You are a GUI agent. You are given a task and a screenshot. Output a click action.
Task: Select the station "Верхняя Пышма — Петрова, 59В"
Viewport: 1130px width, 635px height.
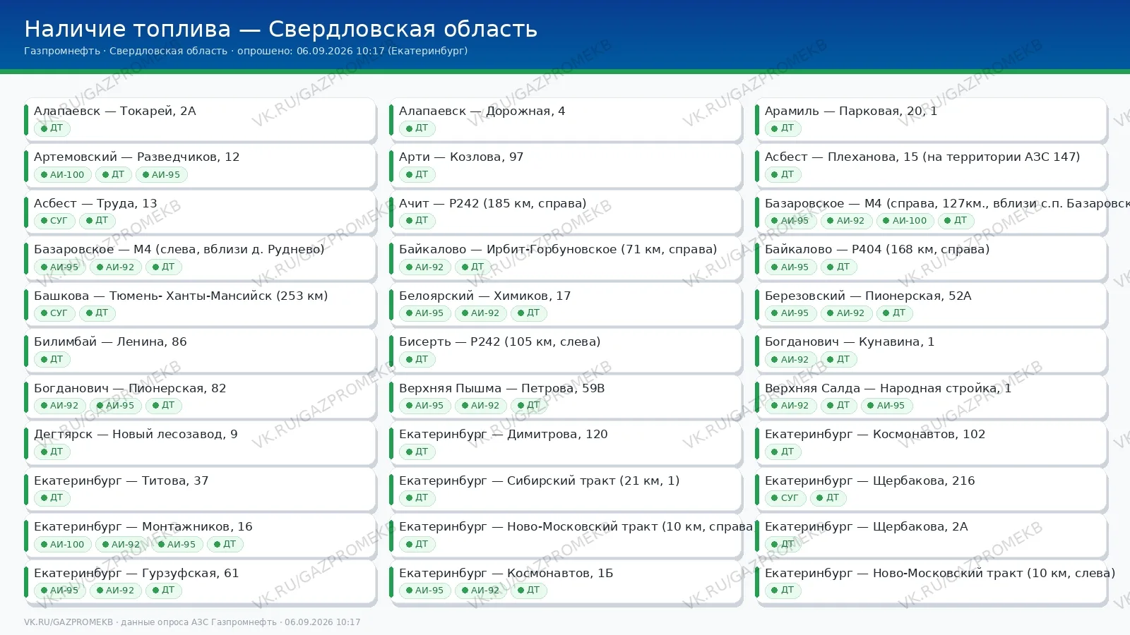pyautogui.click(x=565, y=397)
